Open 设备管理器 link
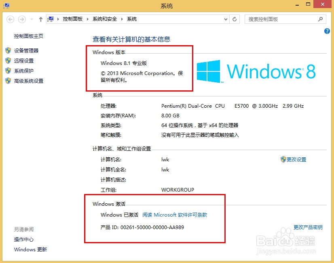Viewport: 334px width, 263px height. point(26,50)
